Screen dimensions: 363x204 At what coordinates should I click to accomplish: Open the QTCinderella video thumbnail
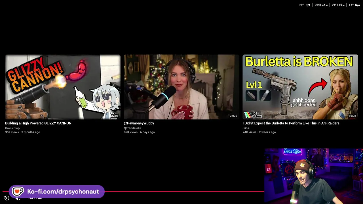coord(181,87)
